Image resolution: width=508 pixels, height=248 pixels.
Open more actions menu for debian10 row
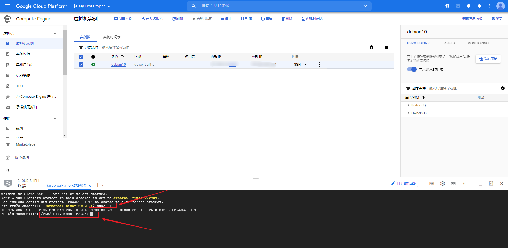[320, 65]
